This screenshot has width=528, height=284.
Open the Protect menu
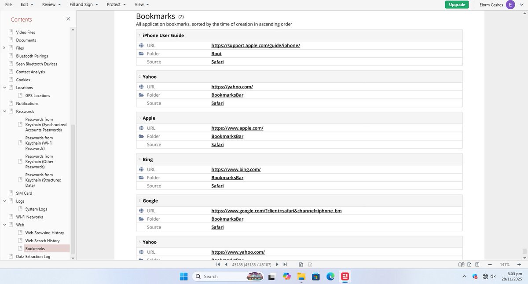[114, 4]
